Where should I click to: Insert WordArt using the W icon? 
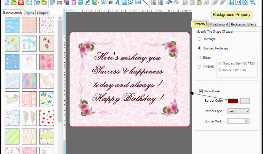coord(104,2)
